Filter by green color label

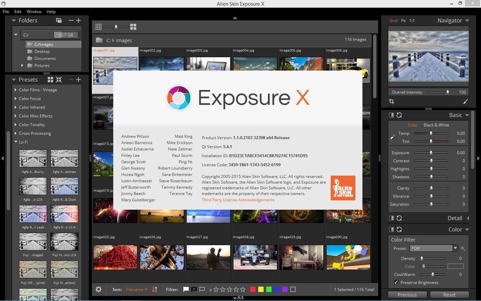click(269, 289)
